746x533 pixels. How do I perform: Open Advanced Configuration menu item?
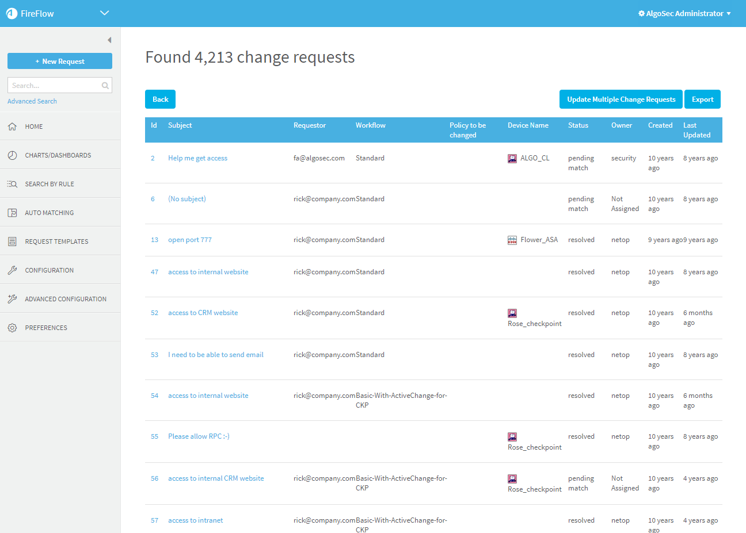pos(66,299)
